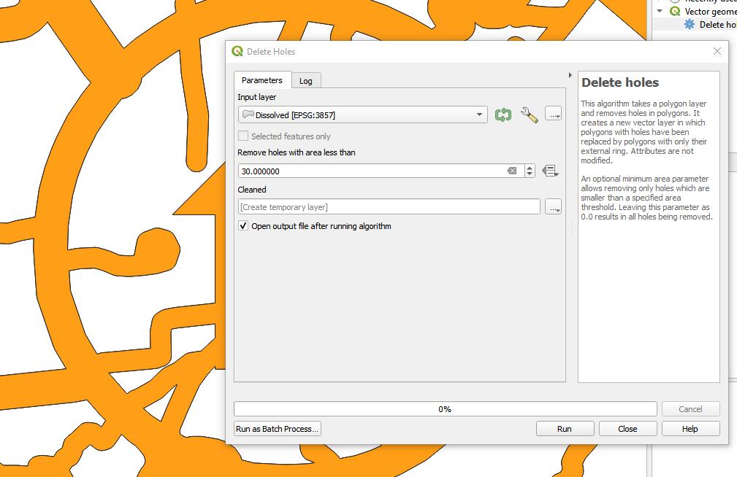Screen dimensions: 737x477
Task: Click the 0% progress bar
Action: (445, 409)
